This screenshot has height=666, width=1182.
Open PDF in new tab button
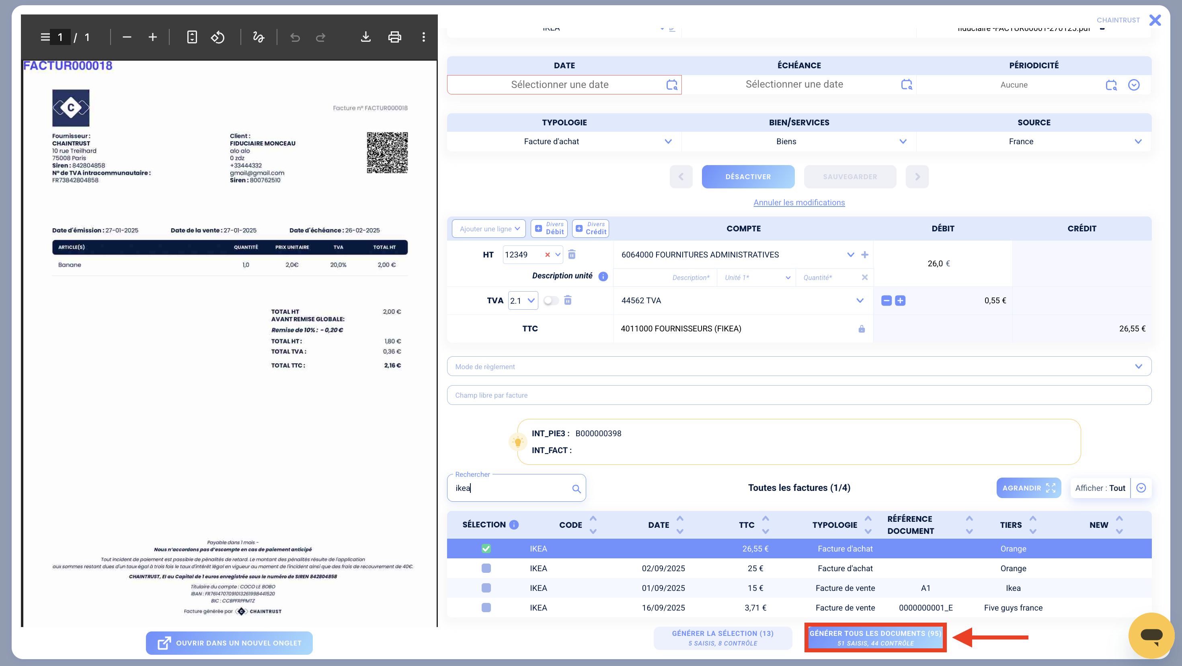point(230,643)
